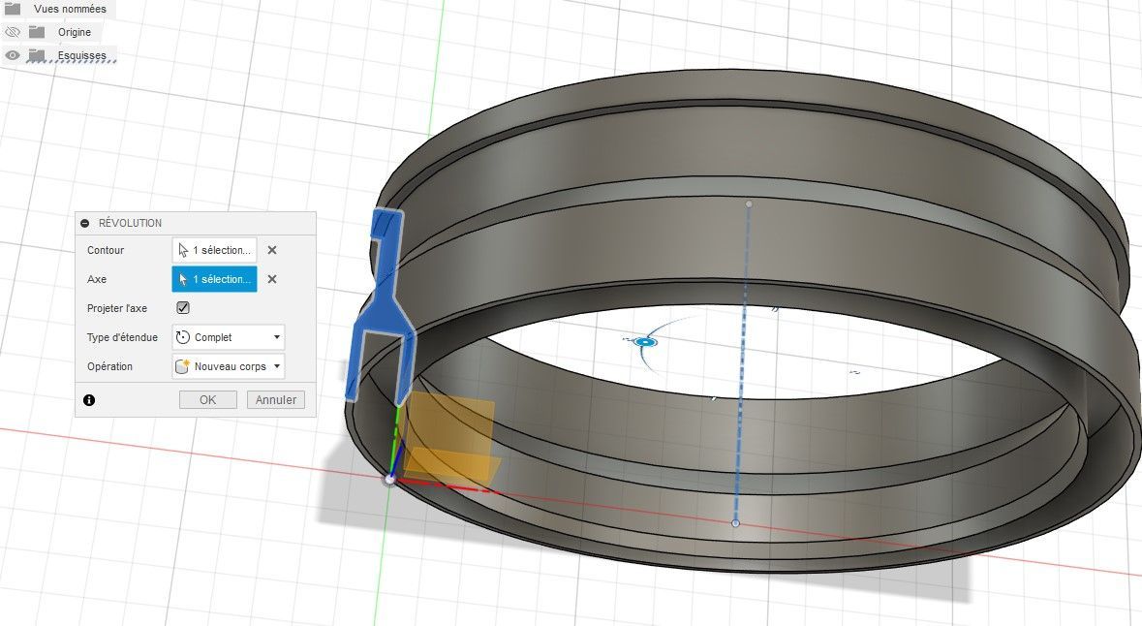This screenshot has width=1142, height=626.
Task: Collapse the RÉVOLUTION dialog with minus icon
Action: point(85,223)
